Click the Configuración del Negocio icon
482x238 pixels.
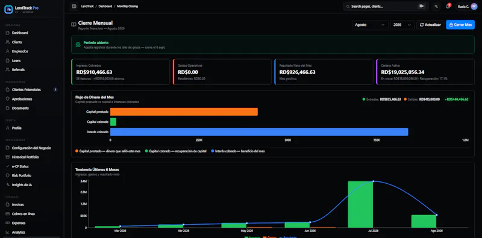click(x=8, y=148)
